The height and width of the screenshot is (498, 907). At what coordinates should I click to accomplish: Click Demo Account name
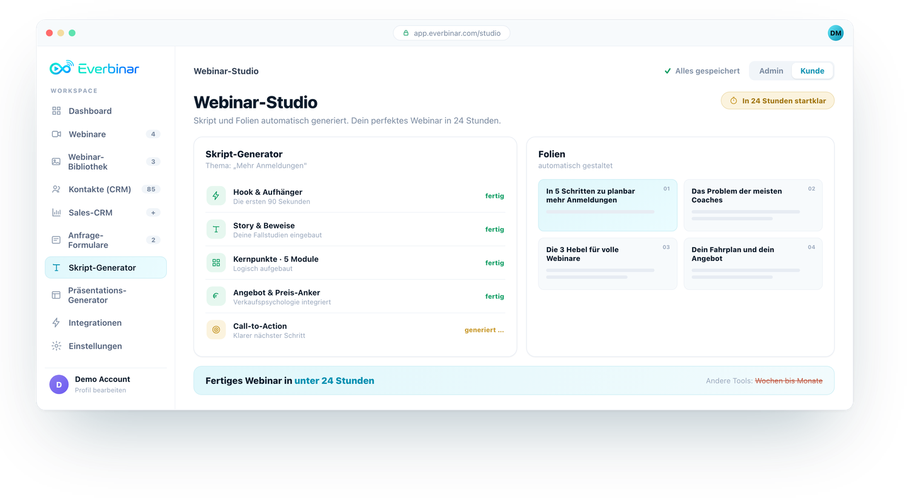point(102,379)
